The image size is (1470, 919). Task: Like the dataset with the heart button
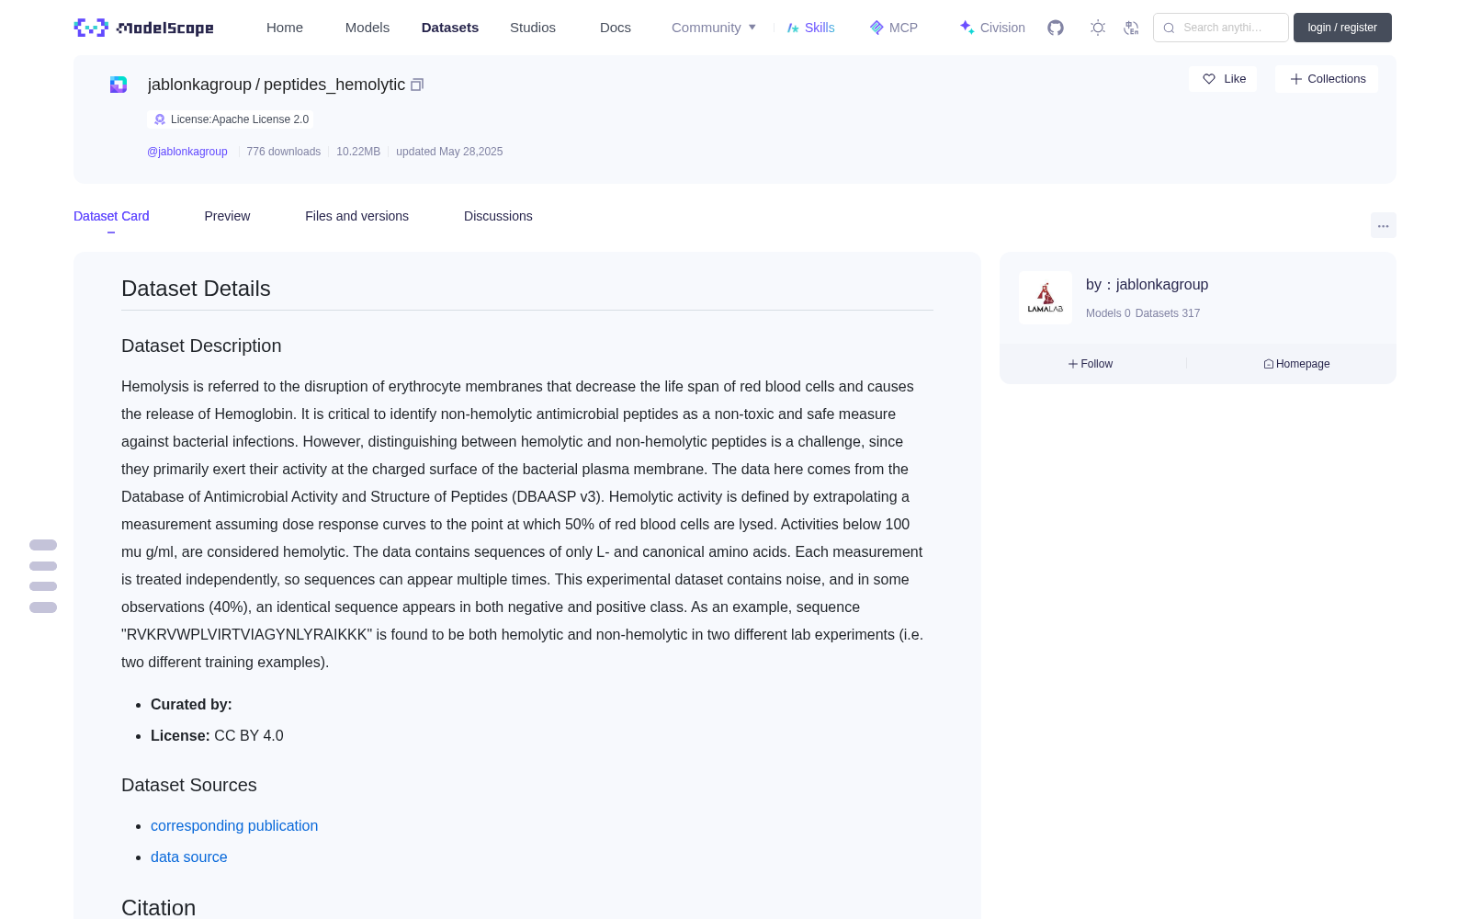point(1223,79)
